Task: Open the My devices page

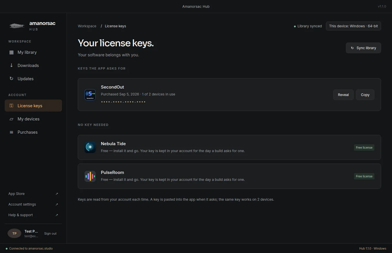Action: [x=33, y=119]
